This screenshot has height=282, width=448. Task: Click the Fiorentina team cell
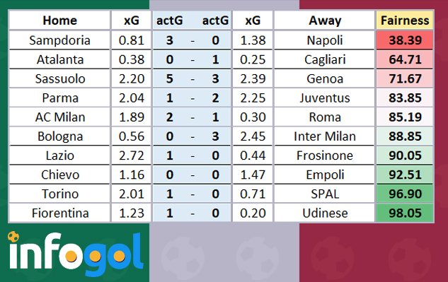(59, 213)
